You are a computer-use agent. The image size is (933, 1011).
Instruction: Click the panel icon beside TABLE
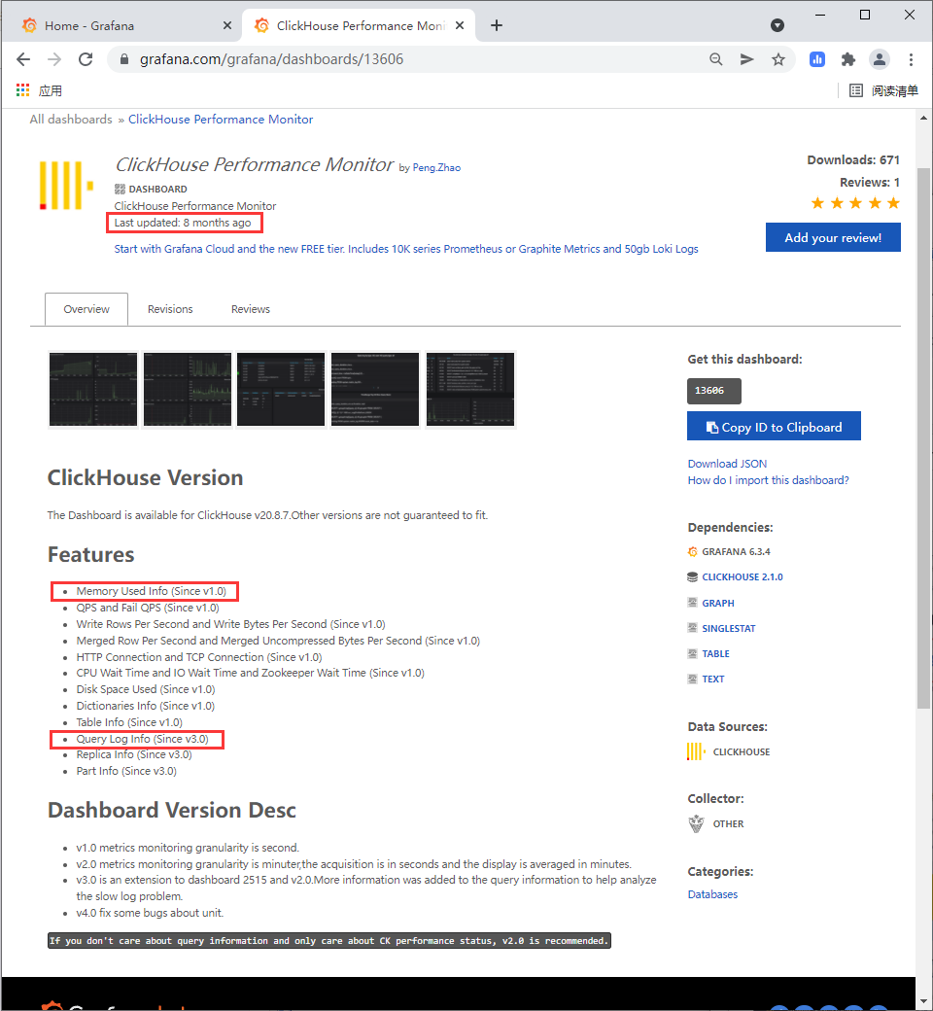coord(693,654)
